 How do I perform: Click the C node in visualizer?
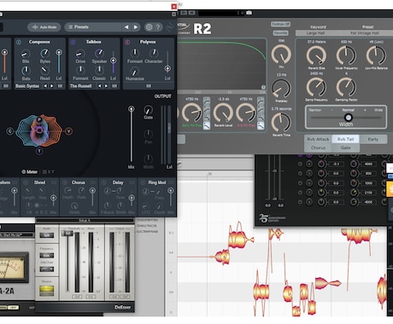(x=10, y=131)
